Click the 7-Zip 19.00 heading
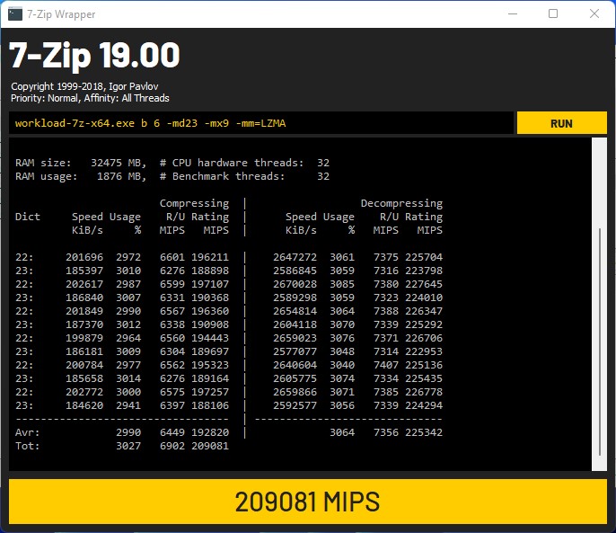This screenshot has width=616, height=533. 94,56
